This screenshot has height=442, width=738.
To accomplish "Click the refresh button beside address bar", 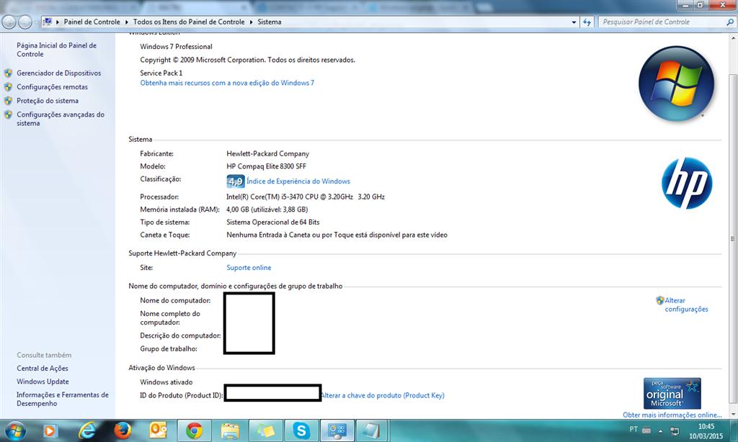I will coord(589,22).
